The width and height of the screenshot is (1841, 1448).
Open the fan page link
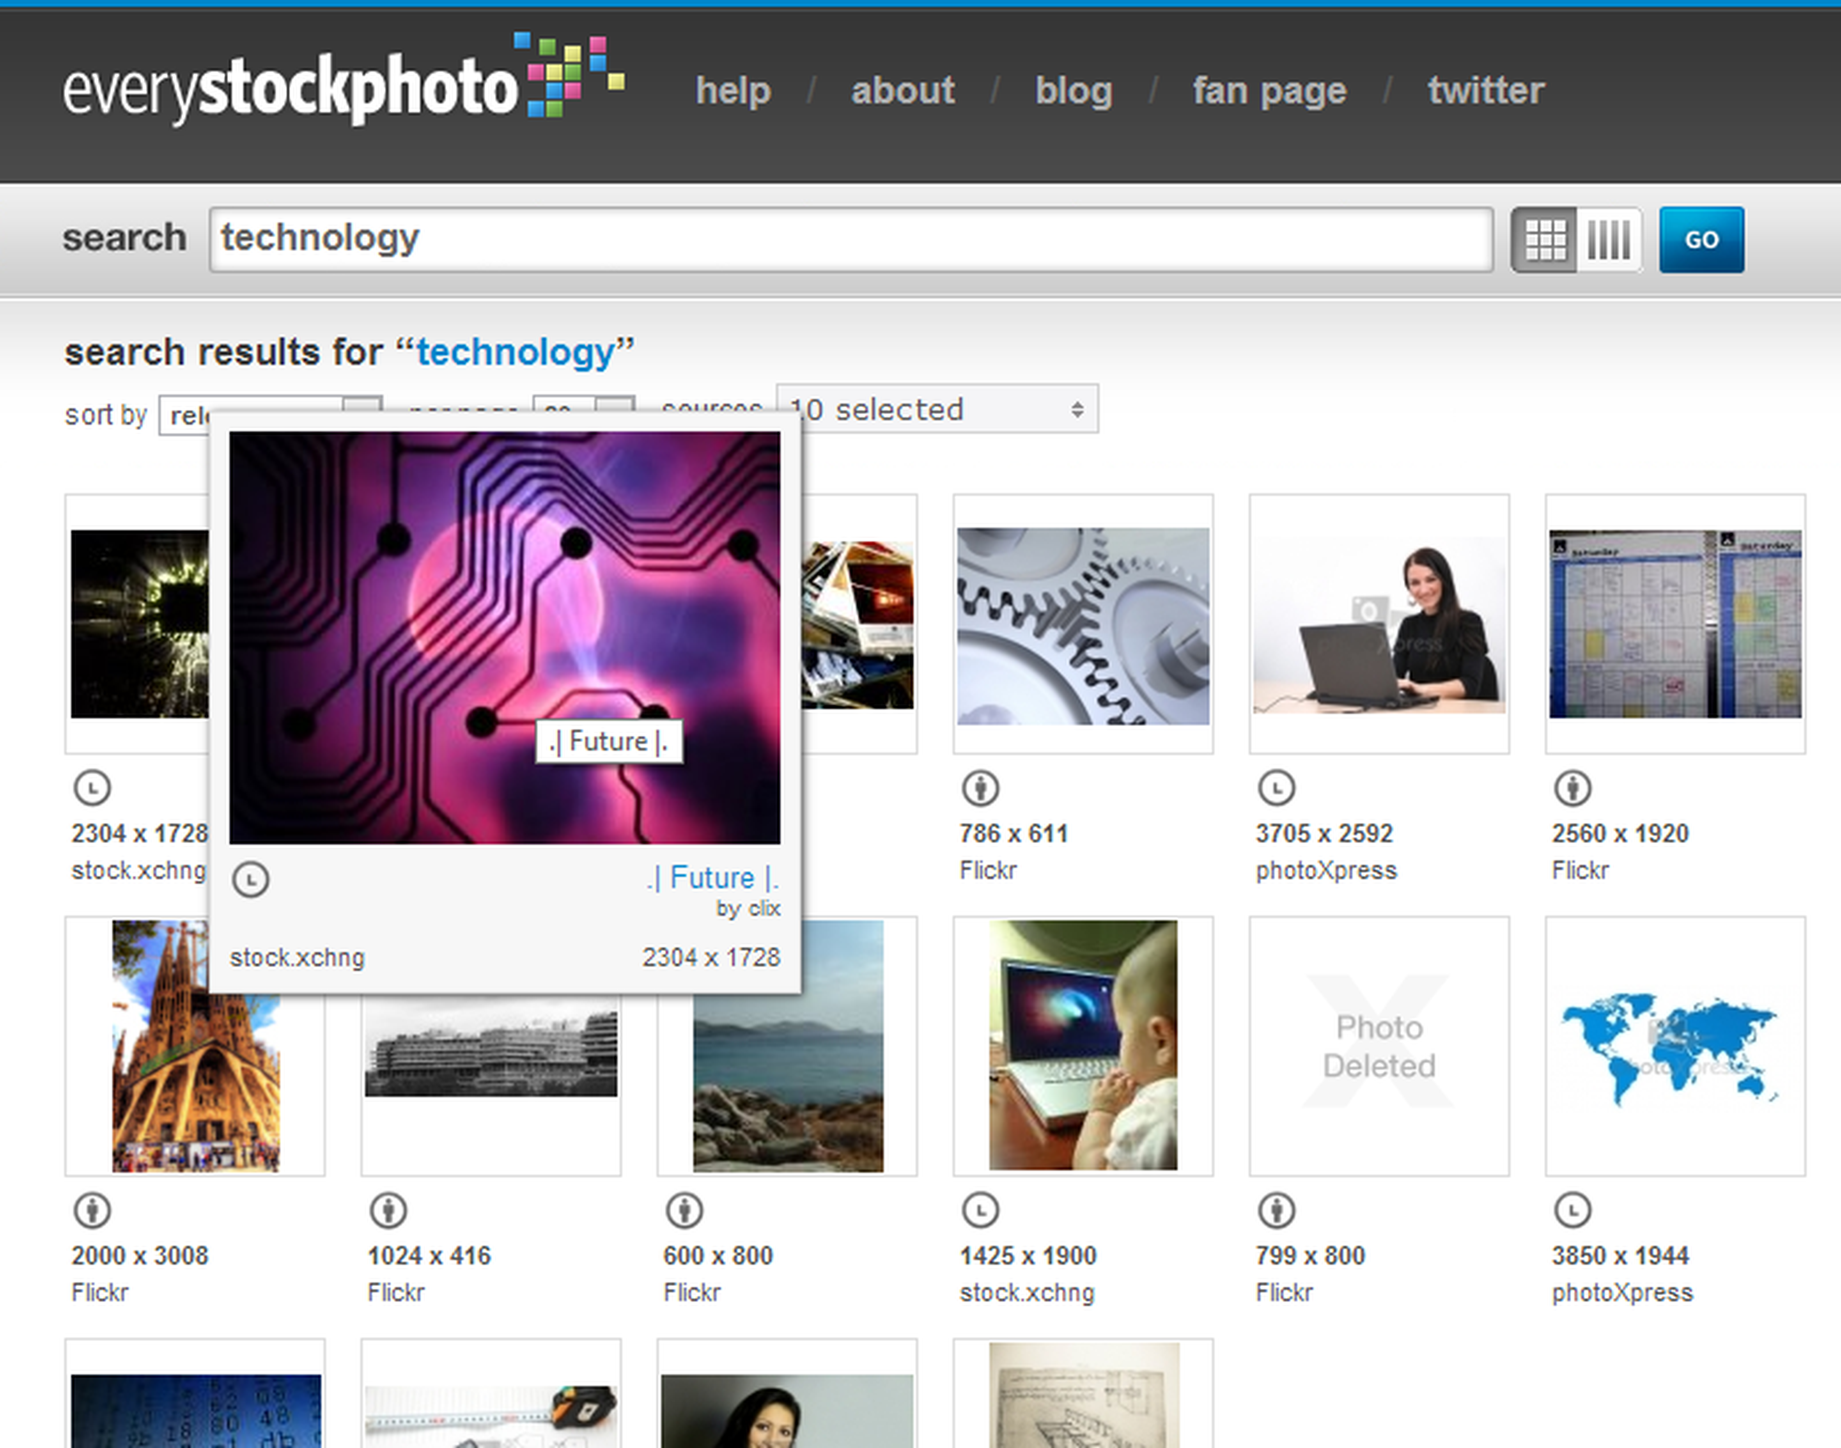coord(1270,90)
